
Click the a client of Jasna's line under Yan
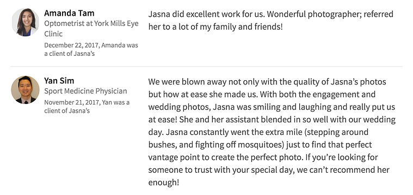click(x=67, y=110)
